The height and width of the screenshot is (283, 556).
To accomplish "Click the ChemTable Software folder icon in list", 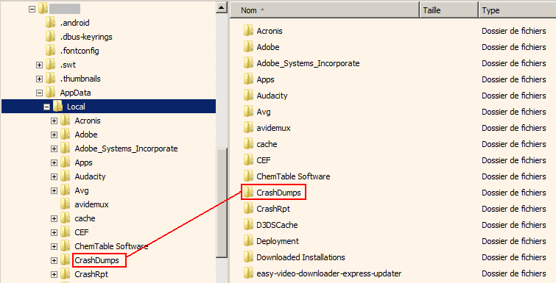I will 248,176.
